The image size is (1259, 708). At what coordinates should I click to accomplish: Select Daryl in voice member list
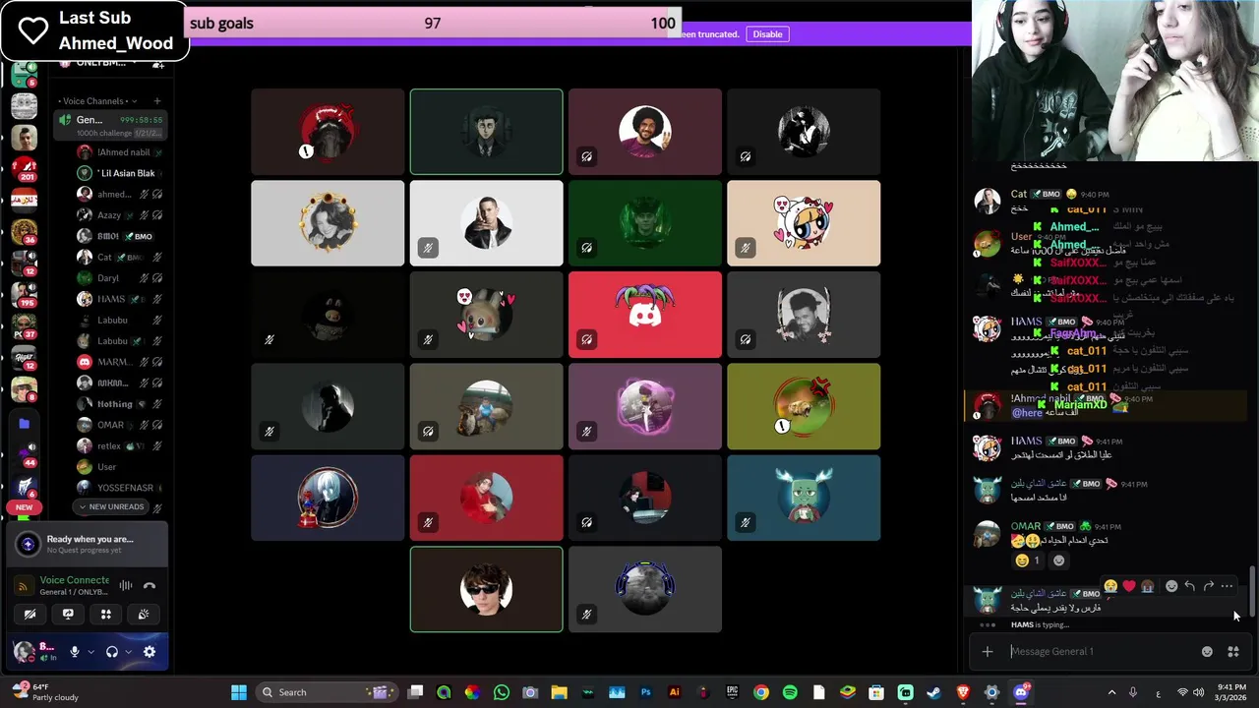pyautogui.click(x=118, y=278)
